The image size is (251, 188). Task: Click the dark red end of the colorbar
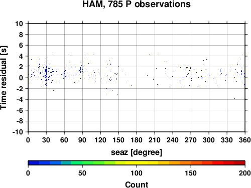239,163
